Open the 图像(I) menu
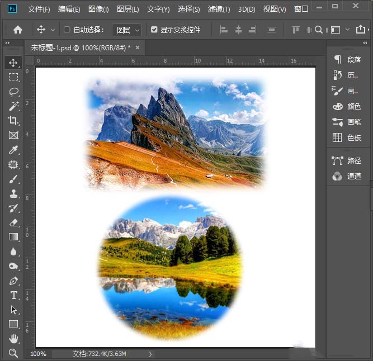The image size is (373, 361). 98,9
